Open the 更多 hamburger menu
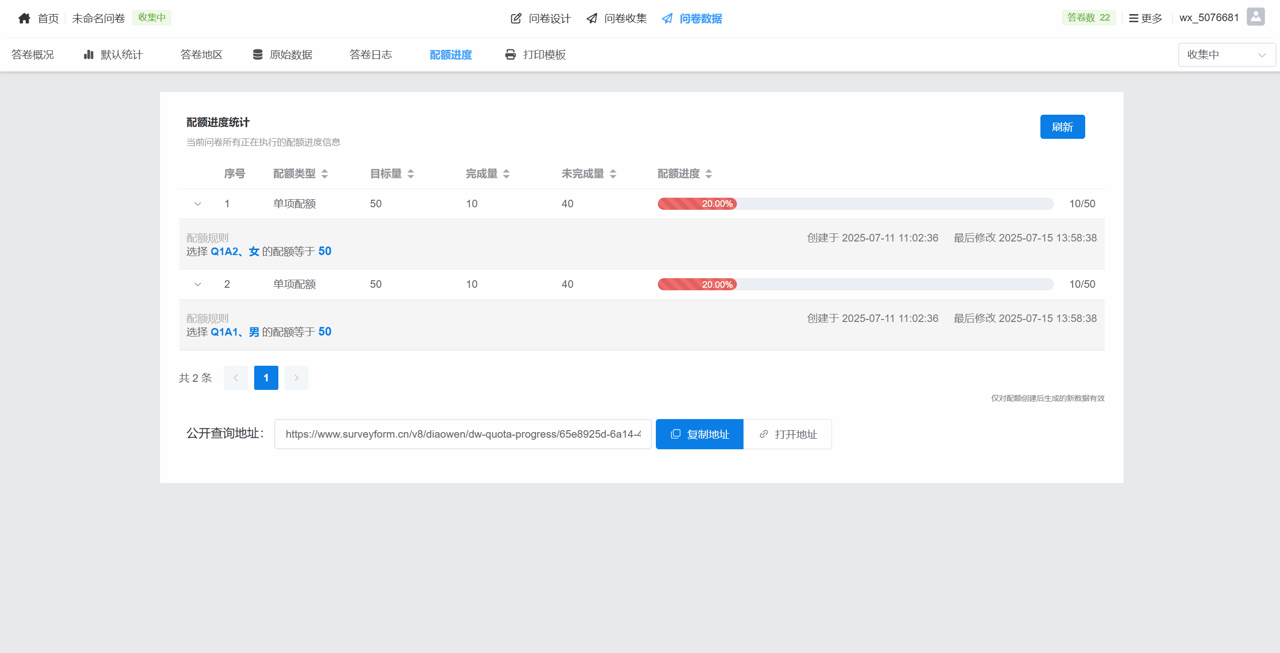 tap(1134, 19)
